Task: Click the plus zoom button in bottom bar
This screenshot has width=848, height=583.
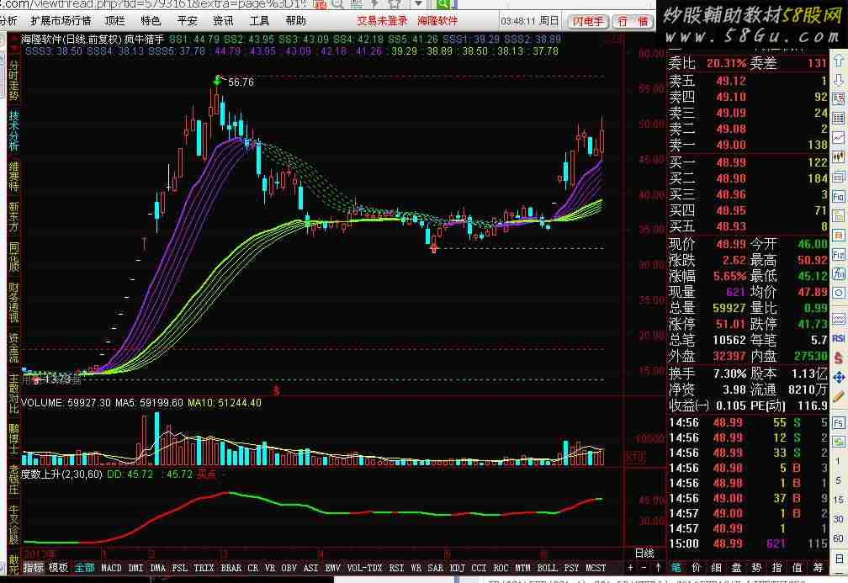Action: coord(630,568)
